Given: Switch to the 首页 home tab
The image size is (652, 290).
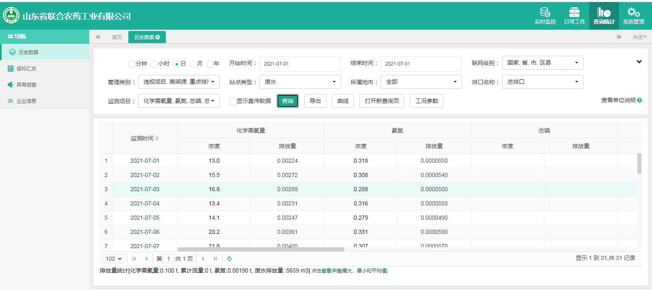Looking at the screenshot, I should click(117, 37).
